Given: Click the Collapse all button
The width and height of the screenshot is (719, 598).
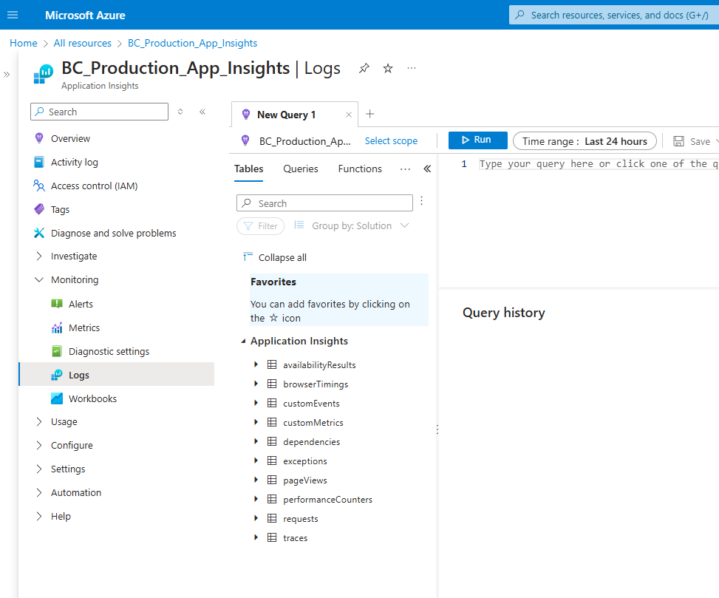Looking at the screenshot, I should click(x=274, y=257).
